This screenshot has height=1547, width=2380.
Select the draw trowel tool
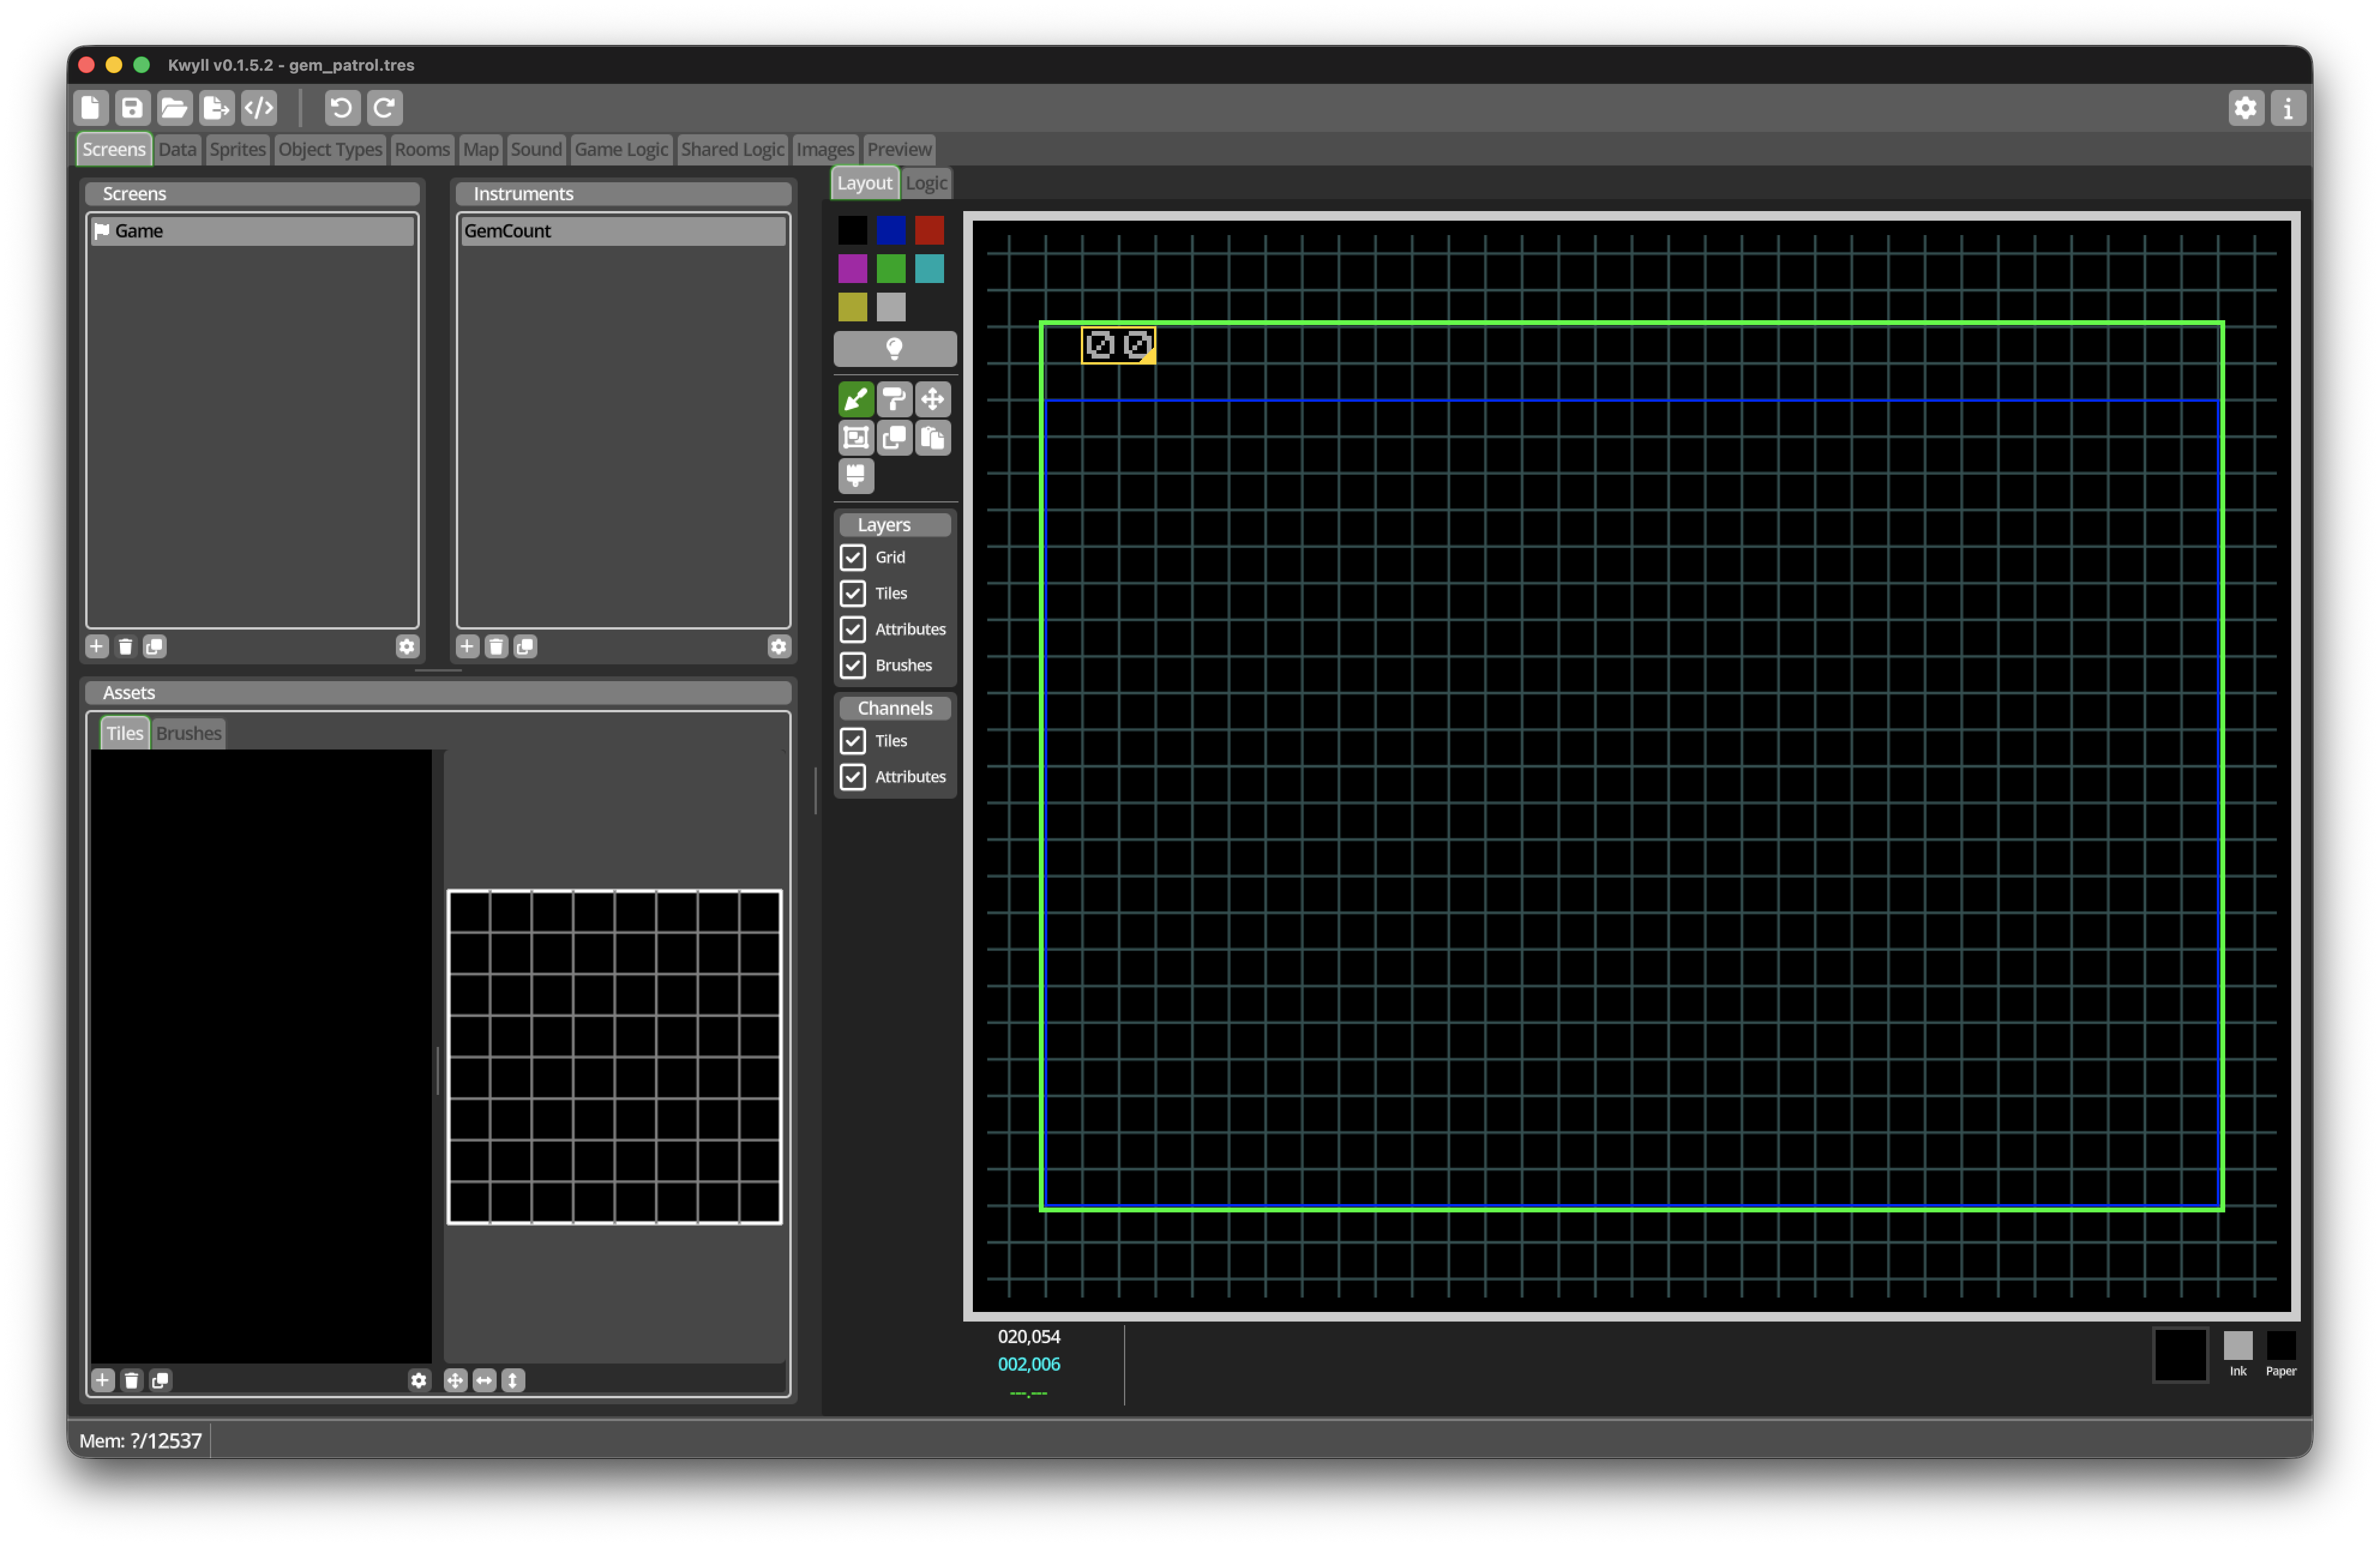tap(856, 400)
